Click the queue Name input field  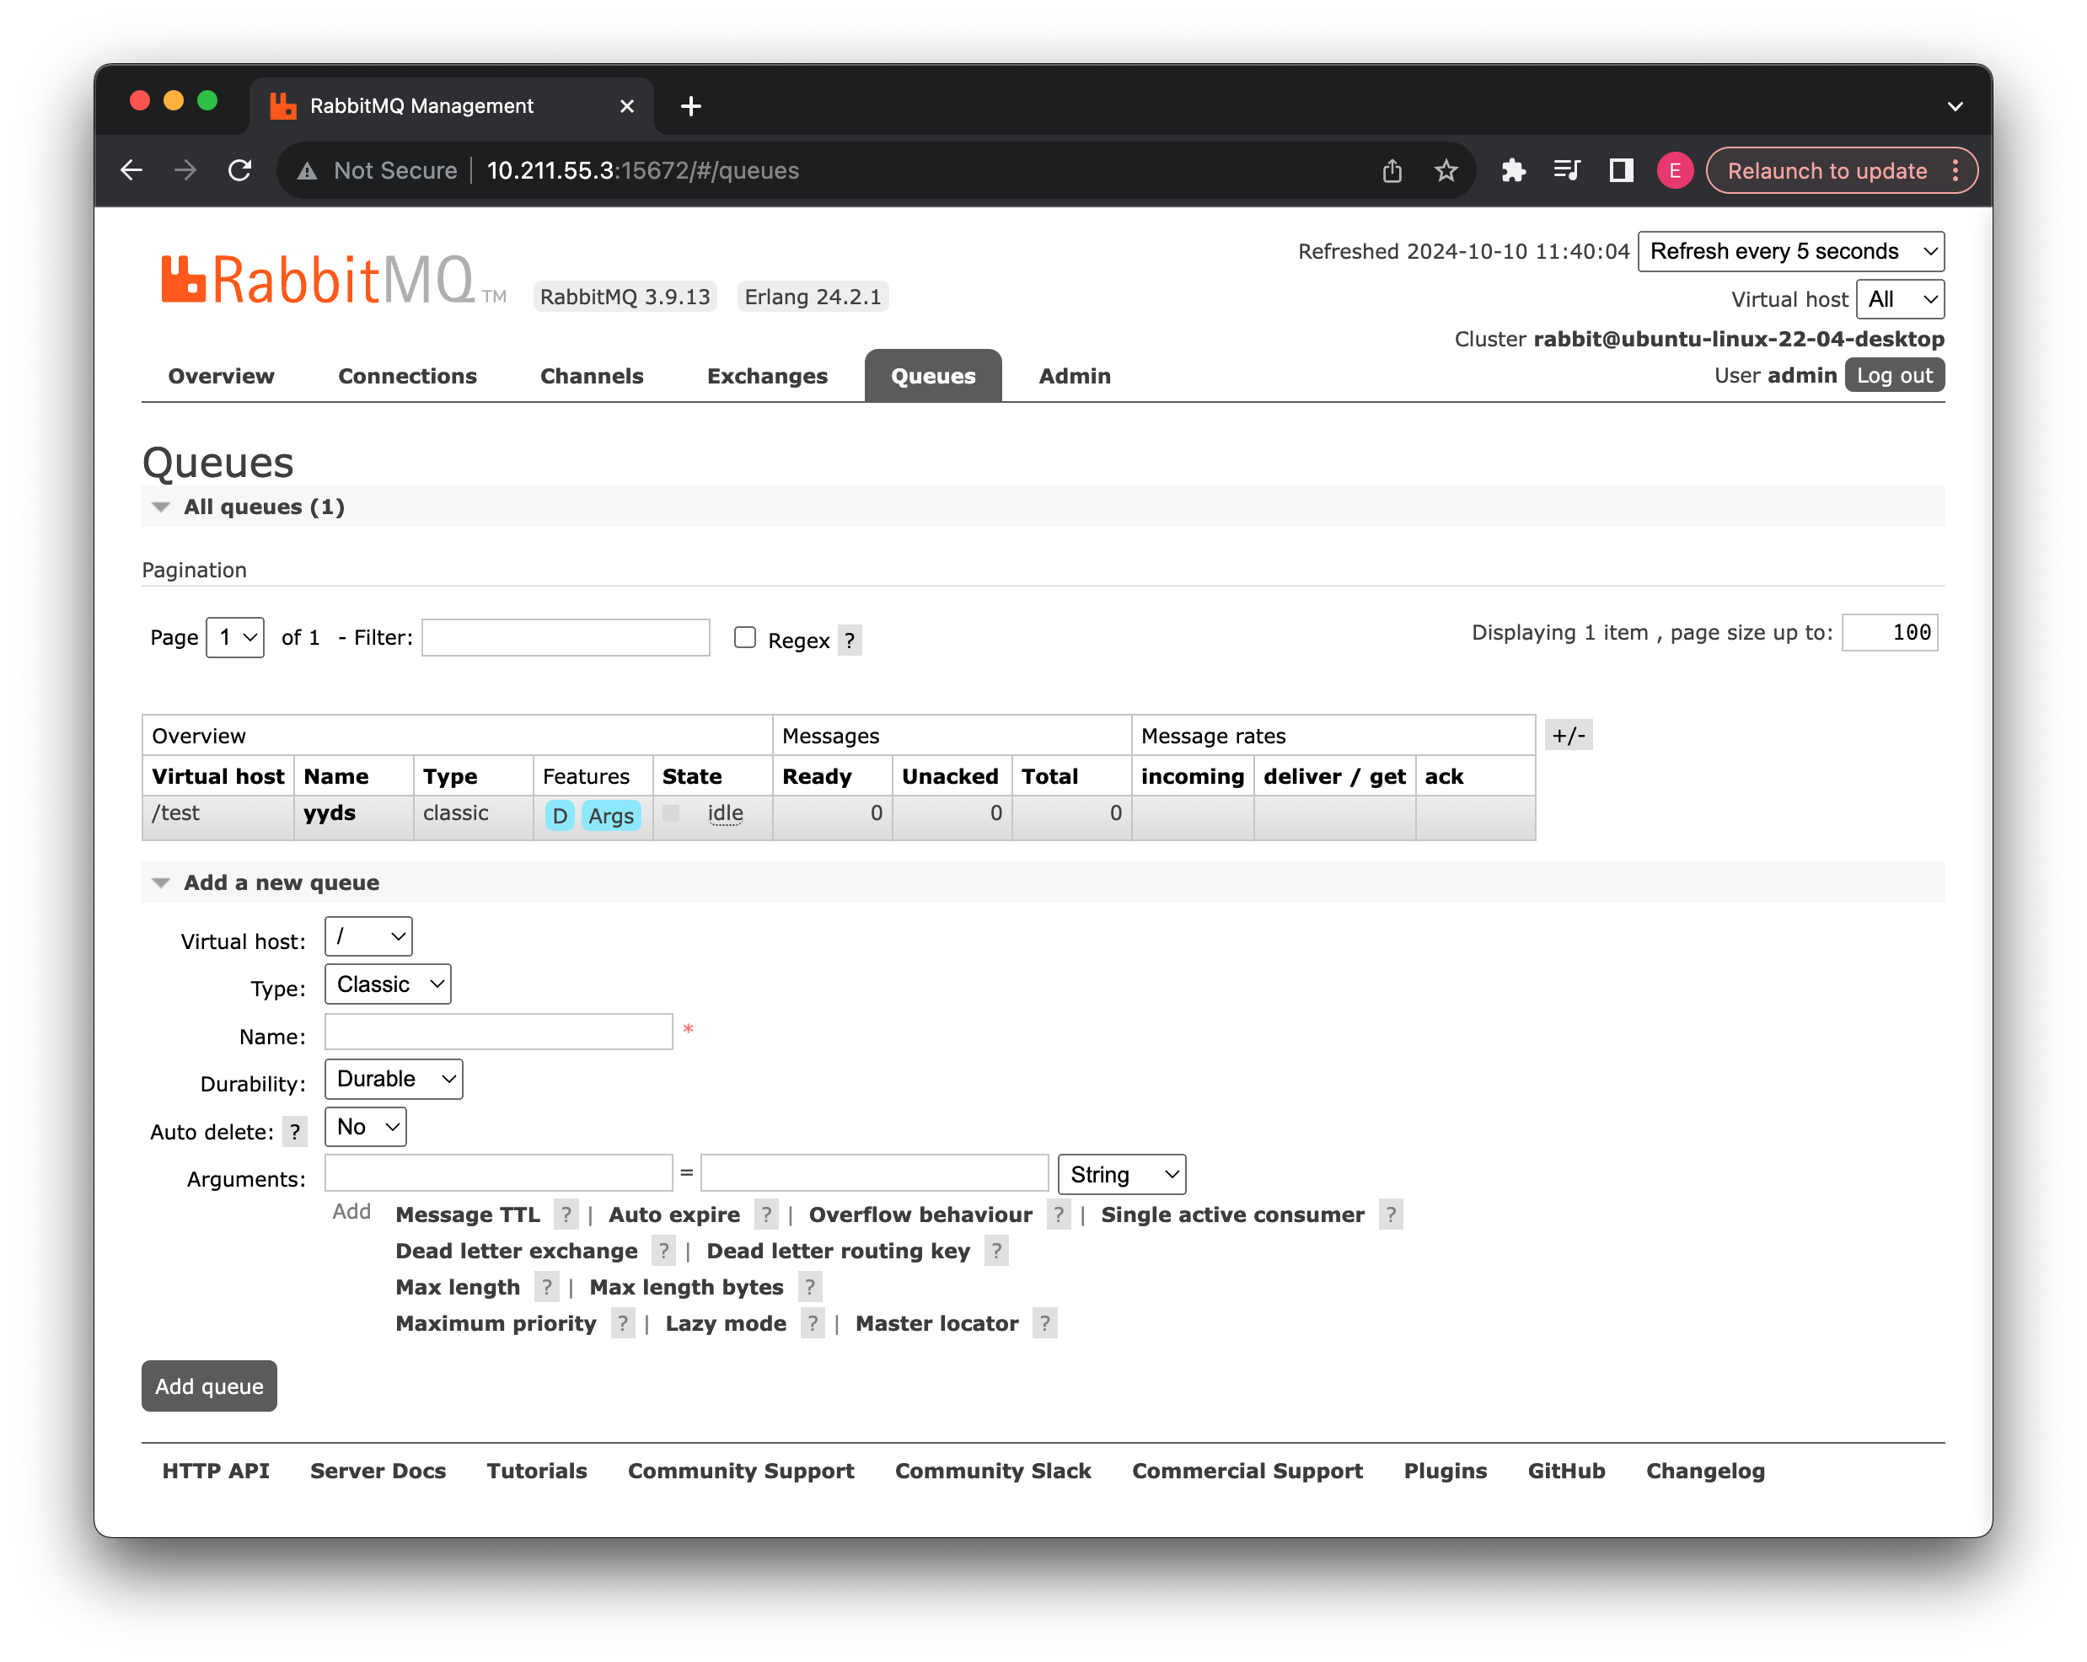pos(498,1032)
